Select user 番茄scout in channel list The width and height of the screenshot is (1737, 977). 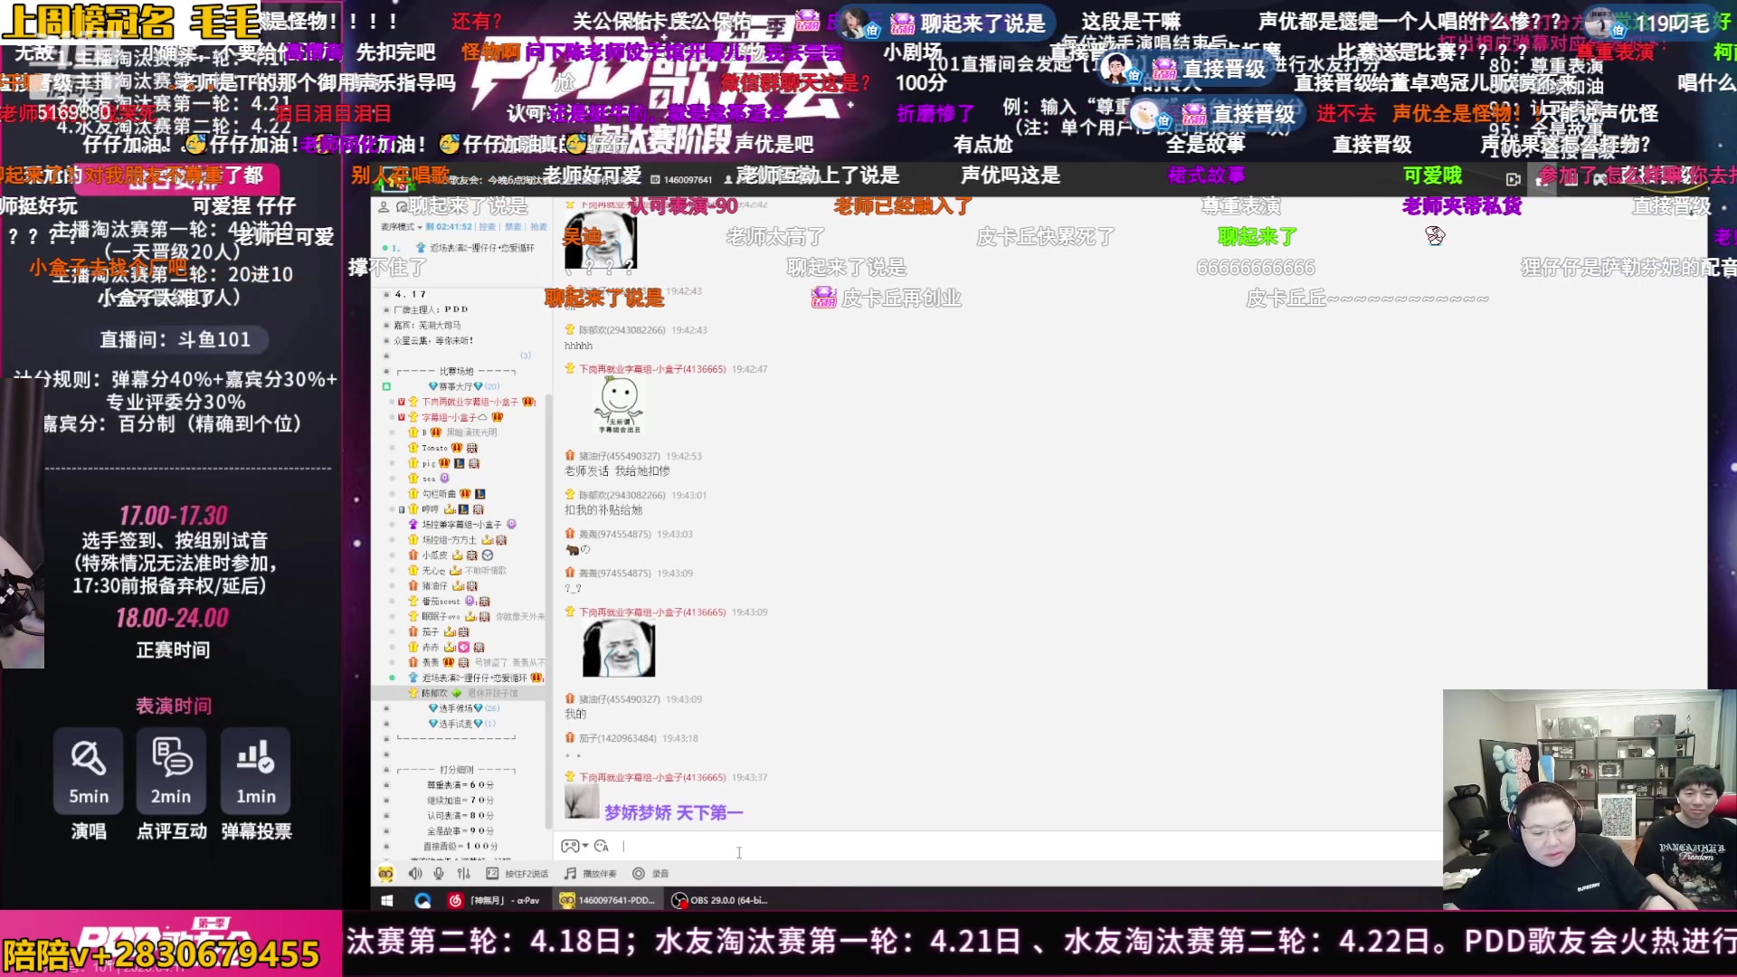[x=441, y=602]
